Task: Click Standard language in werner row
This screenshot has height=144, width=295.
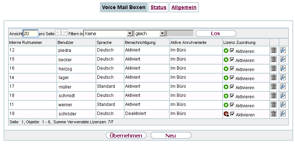Action: pos(106,104)
